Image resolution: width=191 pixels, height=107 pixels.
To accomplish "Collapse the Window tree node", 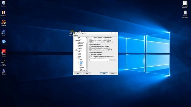I will pos(75,40).
